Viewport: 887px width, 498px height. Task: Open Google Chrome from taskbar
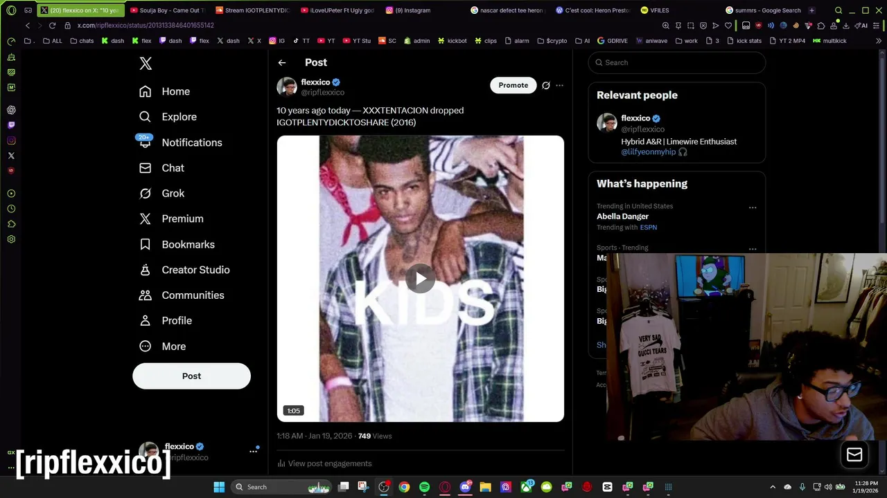click(x=404, y=487)
